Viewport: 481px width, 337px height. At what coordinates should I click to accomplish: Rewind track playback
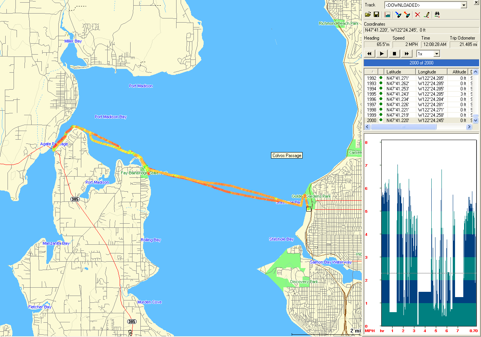370,54
